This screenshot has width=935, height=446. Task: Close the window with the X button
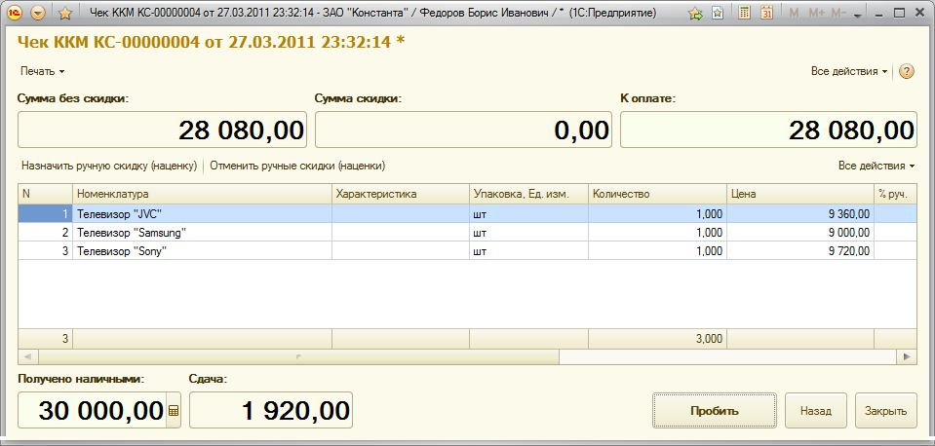(x=918, y=13)
